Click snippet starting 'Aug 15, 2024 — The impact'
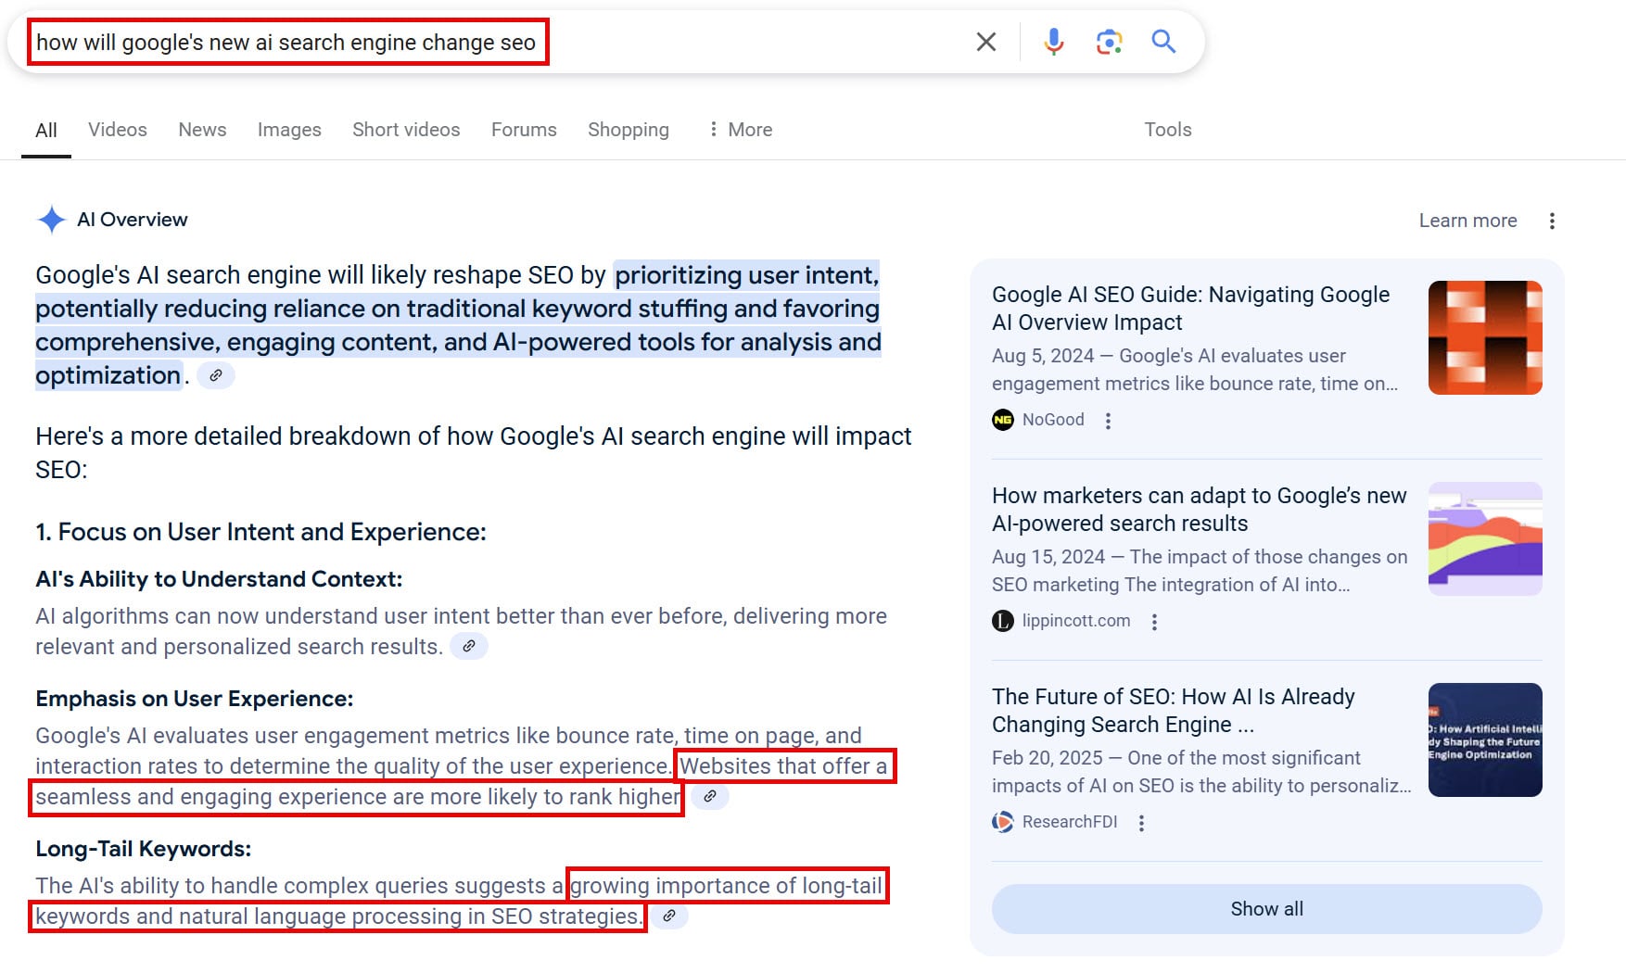The image size is (1626, 973). click(x=1200, y=571)
